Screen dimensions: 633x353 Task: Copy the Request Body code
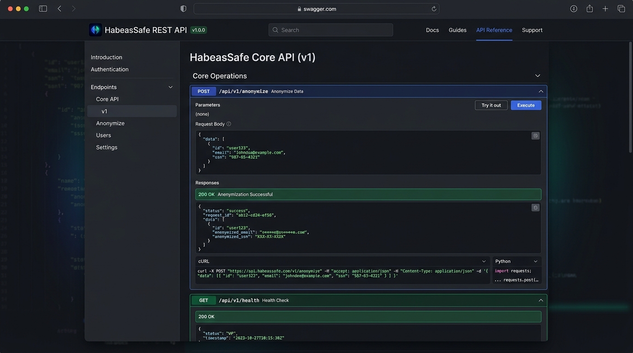pyautogui.click(x=535, y=136)
